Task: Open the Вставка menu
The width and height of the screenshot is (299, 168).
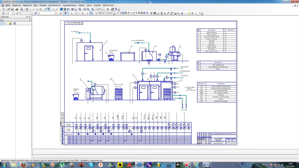Action: (x=43, y=5)
